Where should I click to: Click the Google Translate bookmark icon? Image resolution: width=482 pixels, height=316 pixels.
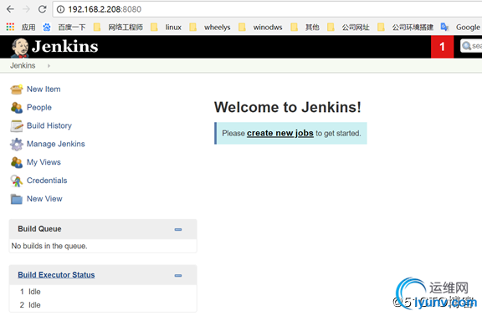(444, 27)
